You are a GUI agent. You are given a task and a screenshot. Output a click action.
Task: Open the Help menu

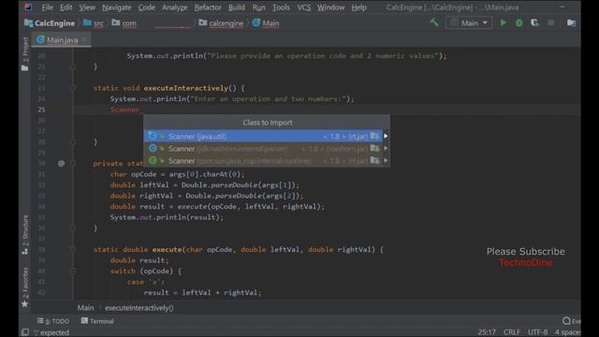click(358, 7)
